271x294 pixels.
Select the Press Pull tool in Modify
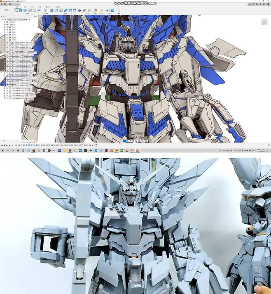click(51, 10)
